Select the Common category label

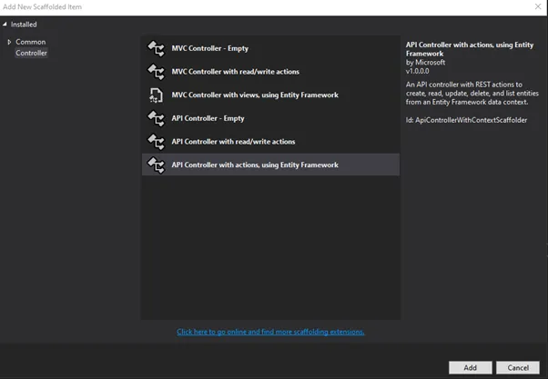(30, 42)
